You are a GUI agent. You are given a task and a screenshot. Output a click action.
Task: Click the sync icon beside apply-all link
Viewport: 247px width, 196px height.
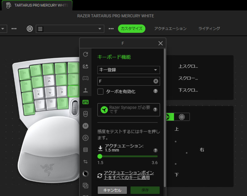click(x=100, y=176)
